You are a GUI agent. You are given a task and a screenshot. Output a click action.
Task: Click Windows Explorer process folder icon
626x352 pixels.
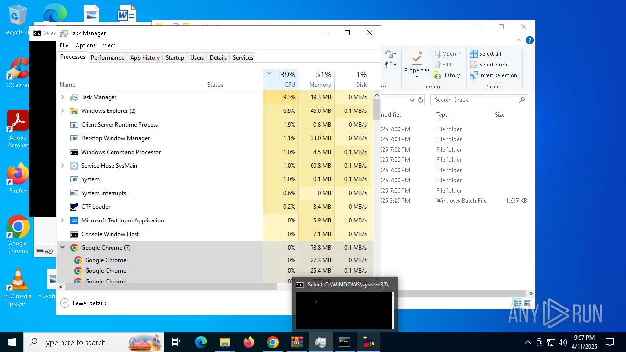coord(74,111)
